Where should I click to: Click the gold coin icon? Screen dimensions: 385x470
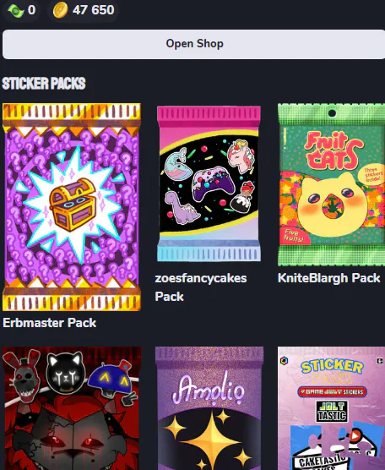(60, 10)
